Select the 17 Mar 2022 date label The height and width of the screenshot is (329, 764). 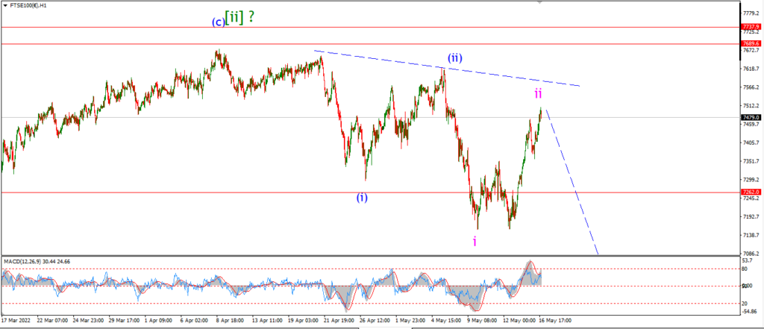(x=14, y=322)
